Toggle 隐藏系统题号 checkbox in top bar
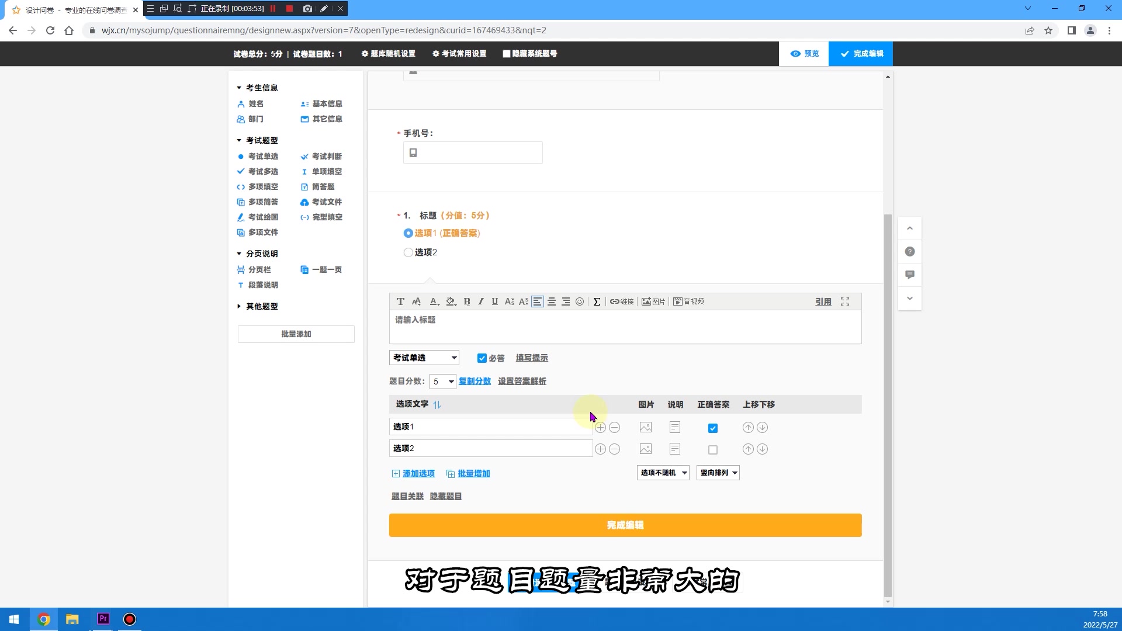The image size is (1122, 631). (x=507, y=54)
